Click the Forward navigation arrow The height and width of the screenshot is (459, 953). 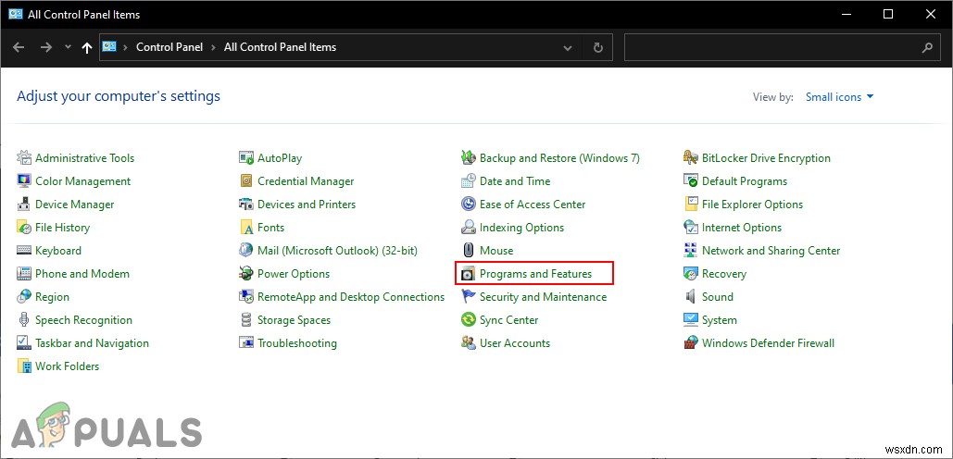pos(46,47)
